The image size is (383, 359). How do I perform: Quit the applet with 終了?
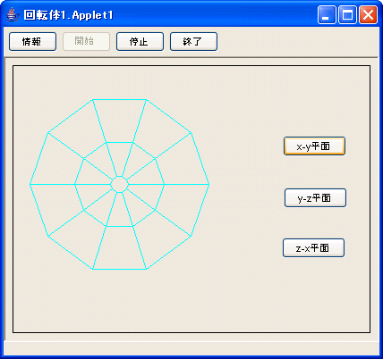pos(193,42)
